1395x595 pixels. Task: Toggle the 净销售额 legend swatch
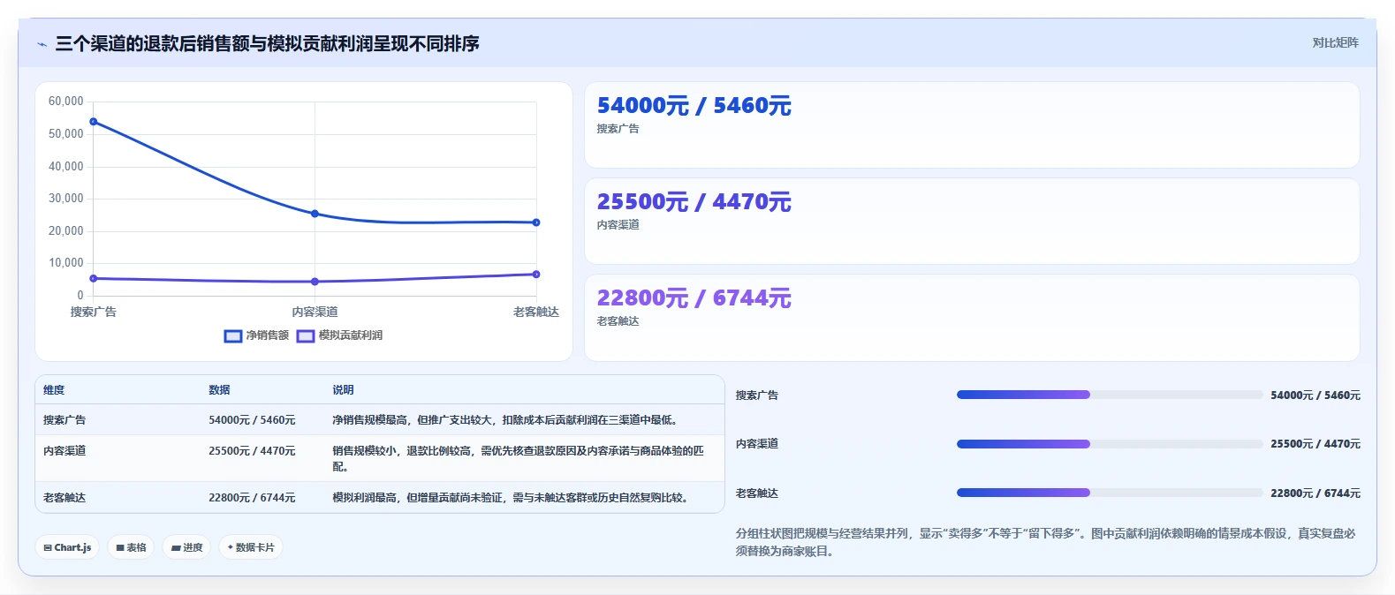click(232, 335)
